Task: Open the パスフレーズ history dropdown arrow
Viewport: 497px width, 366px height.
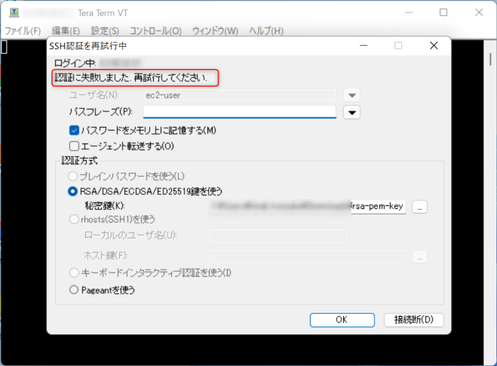Action: (x=352, y=112)
